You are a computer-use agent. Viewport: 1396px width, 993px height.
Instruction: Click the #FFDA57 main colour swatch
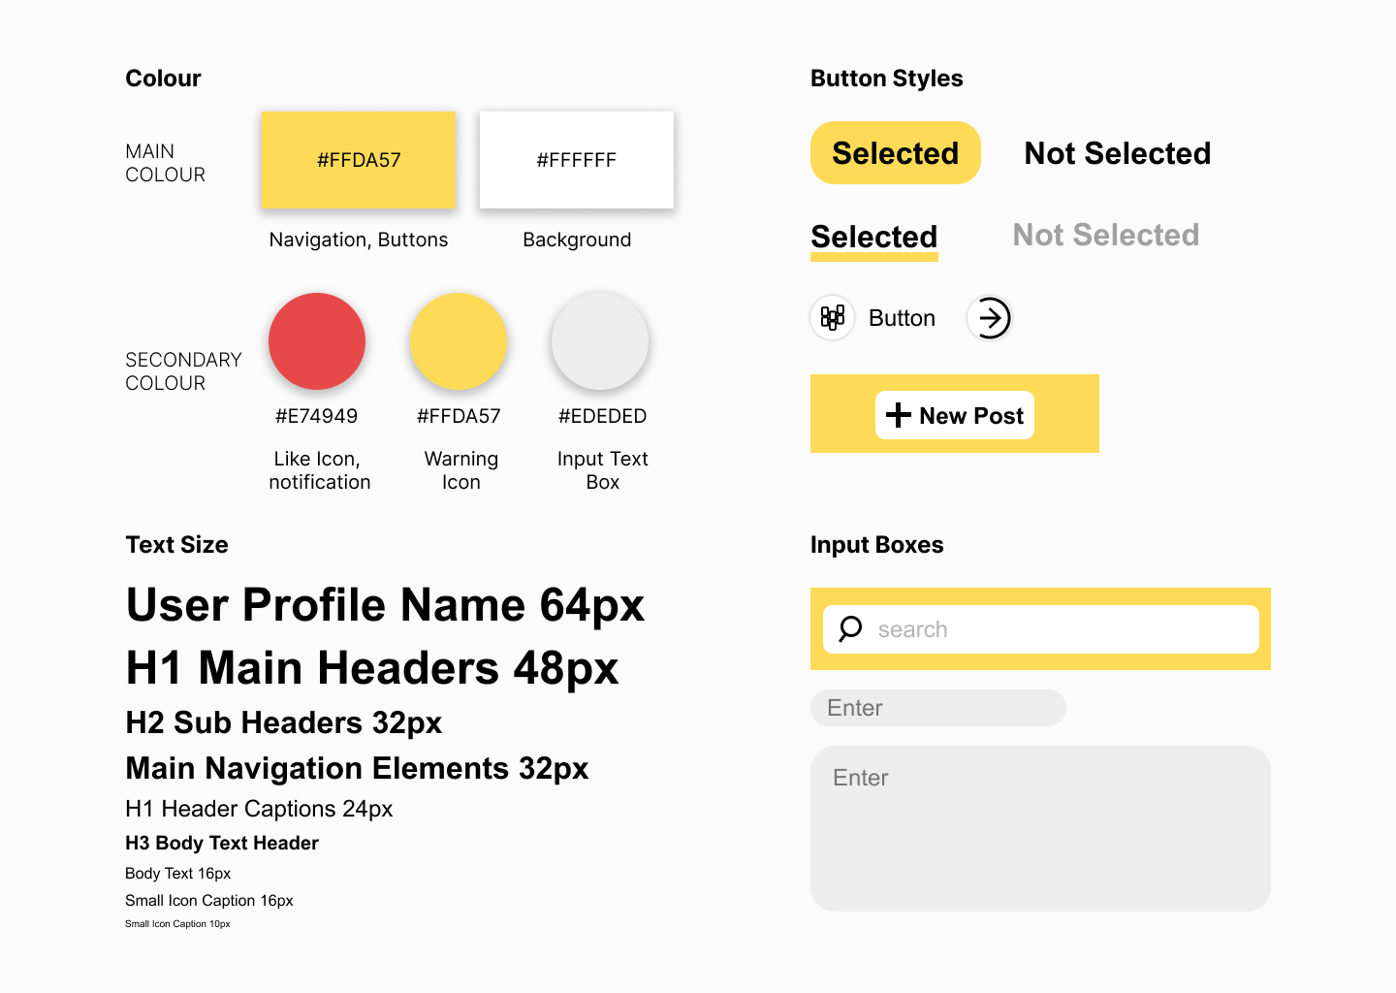[358, 160]
